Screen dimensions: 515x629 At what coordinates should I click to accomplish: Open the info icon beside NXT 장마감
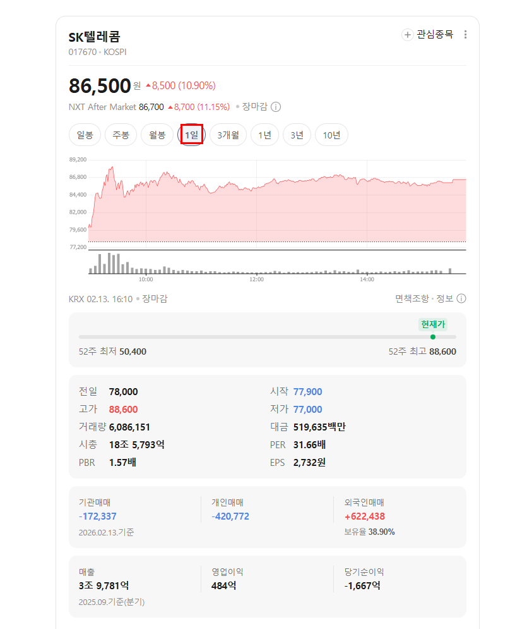coord(276,107)
